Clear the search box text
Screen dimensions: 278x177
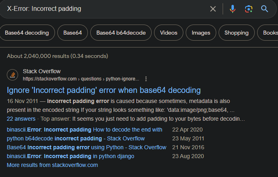pos(213,9)
